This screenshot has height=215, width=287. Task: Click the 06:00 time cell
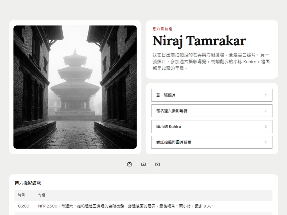click(x=24, y=206)
